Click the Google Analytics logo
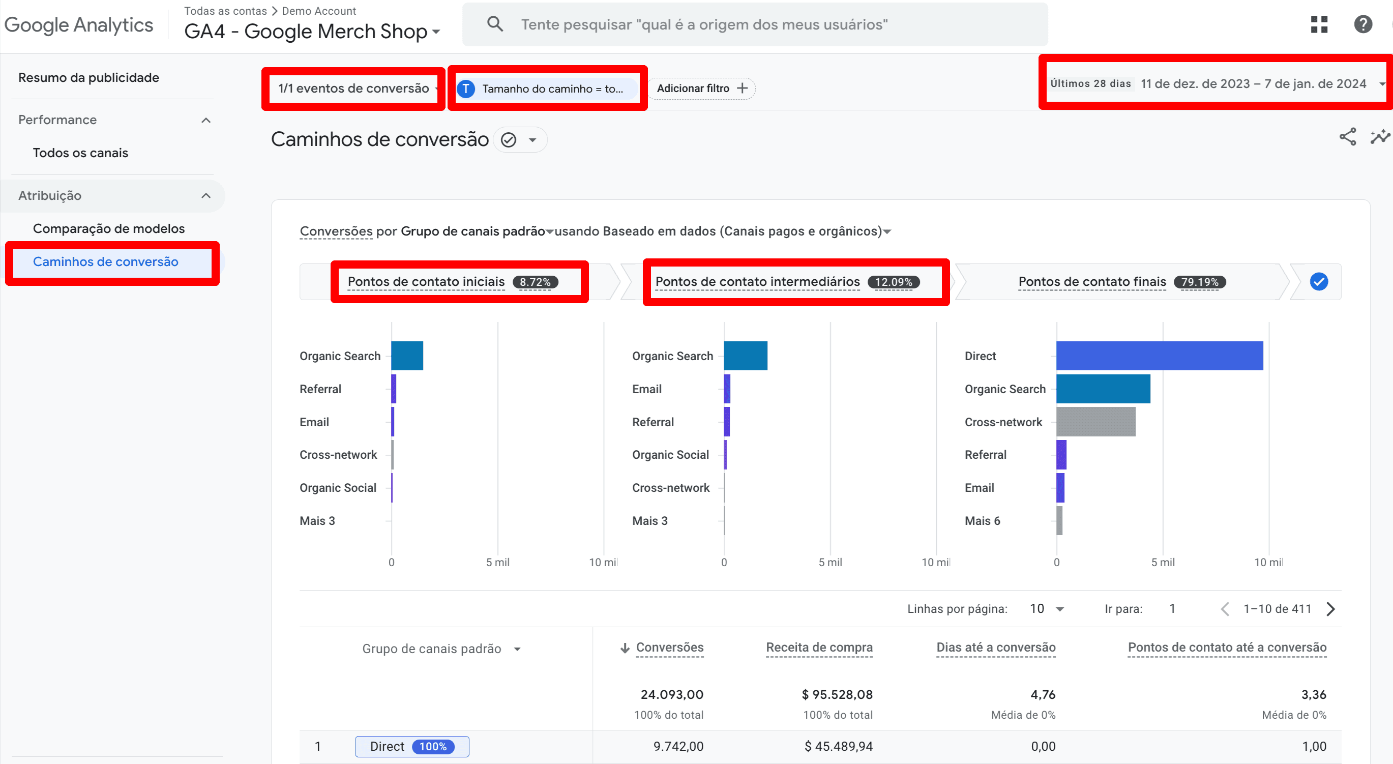The image size is (1393, 764). [x=79, y=24]
